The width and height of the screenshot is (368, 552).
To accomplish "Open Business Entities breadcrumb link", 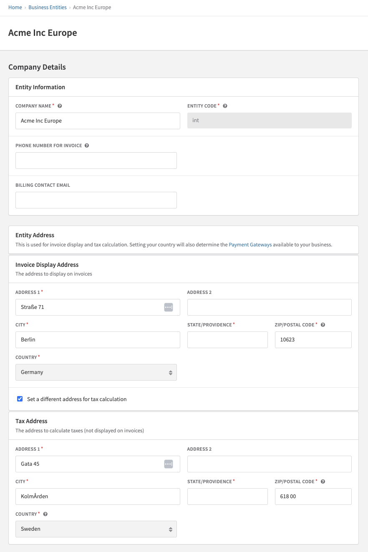I will click(x=48, y=8).
